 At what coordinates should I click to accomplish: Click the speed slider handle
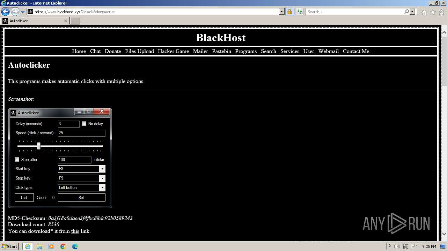coord(39,146)
